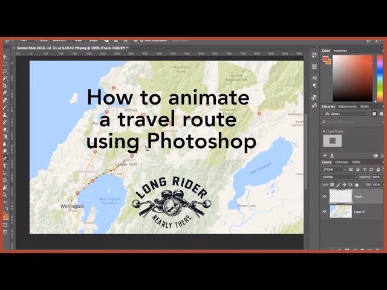The image size is (387, 290).
Task: Hide the Track layer with eye icon
Action: coord(325,196)
